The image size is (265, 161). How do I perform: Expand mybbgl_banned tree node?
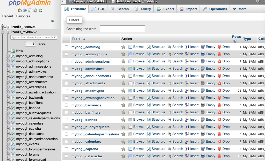(8, 108)
